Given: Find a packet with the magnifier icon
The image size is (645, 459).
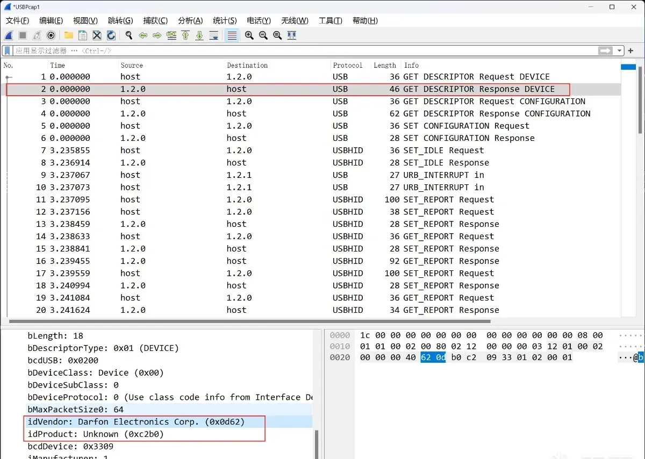Looking at the screenshot, I should tap(129, 35).
